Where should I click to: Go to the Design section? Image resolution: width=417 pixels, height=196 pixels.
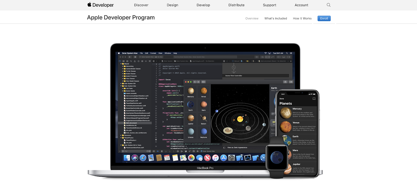[173, 5]
